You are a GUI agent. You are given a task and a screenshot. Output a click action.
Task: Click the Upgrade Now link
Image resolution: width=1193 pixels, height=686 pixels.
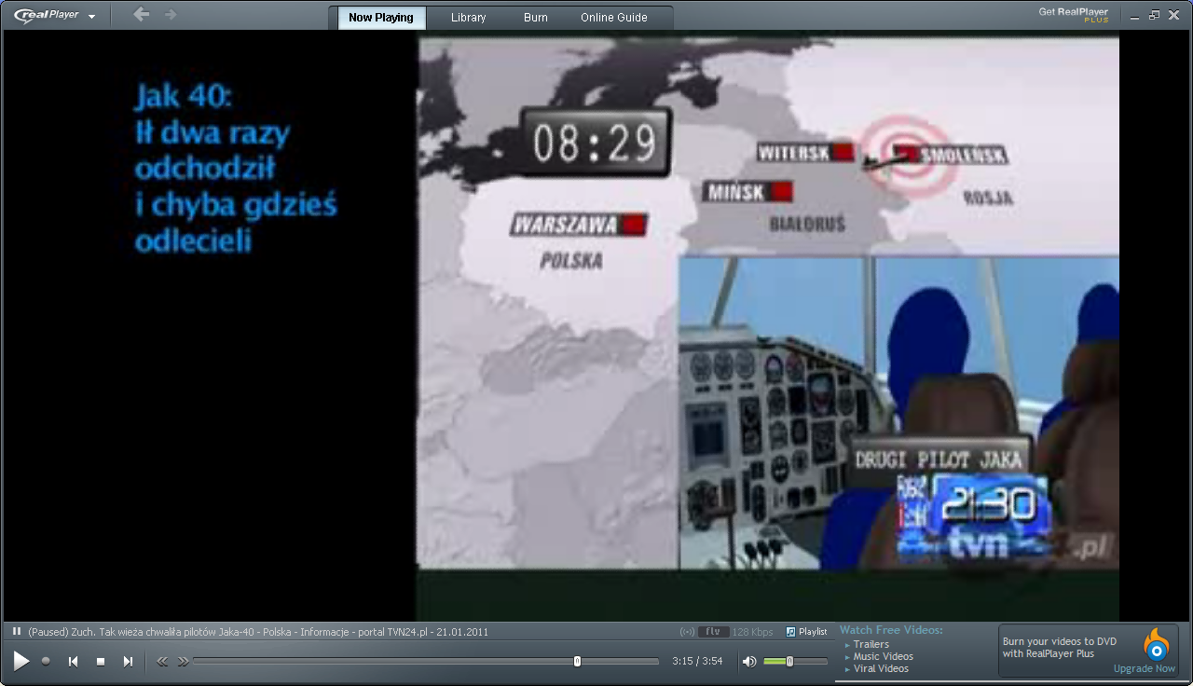click(x=1145, y=668)
